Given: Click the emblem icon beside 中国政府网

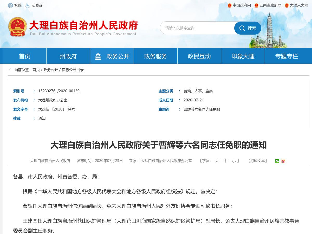Looking at the screenshot, I should (230, 5).
